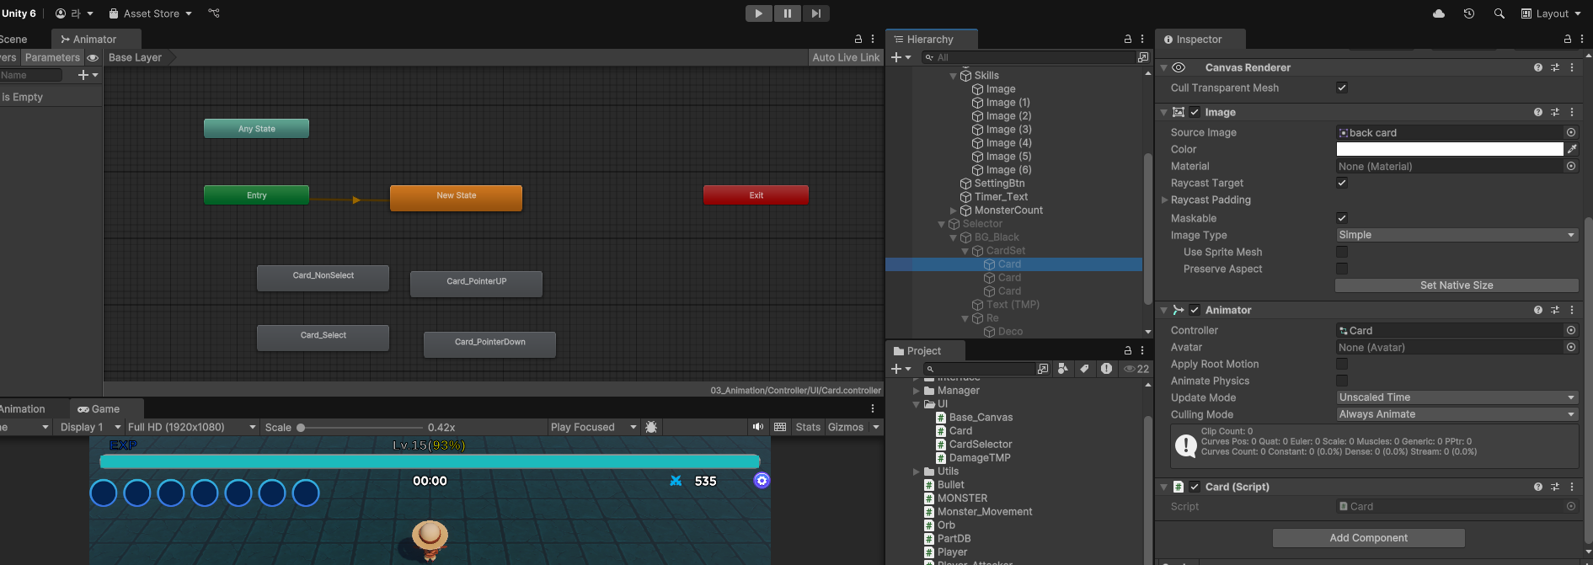This screenshot has width=1593, height=565.
Task: Open the Full HD (1920x1080) resolution dropdown
Action: (x=191, y=427)
